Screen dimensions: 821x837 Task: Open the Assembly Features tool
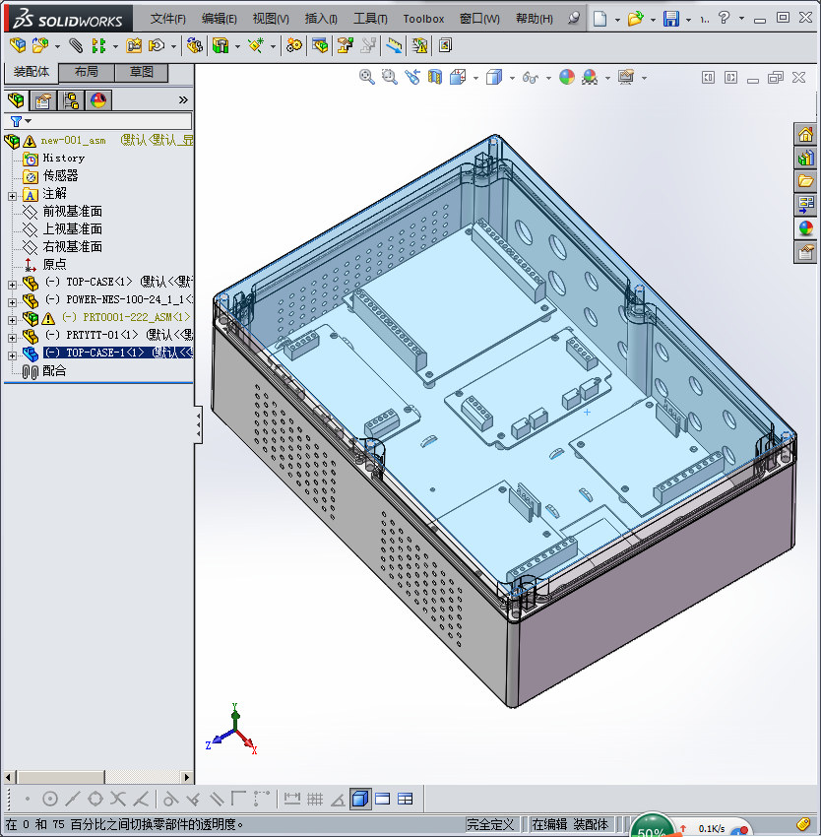click(221, 46)
